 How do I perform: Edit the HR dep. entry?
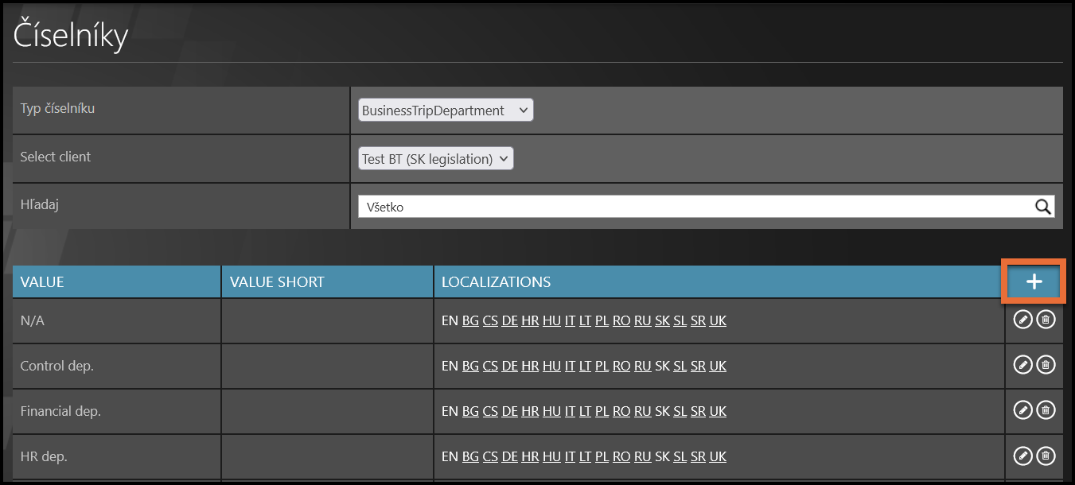click(1022, 456)
